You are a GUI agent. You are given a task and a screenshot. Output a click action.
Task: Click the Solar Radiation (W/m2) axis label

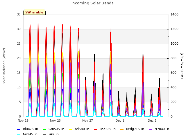click(x=4, y=66)
